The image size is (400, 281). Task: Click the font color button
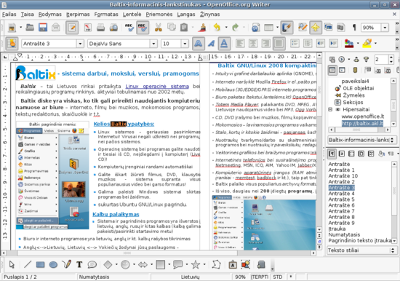tap(349, 44)
